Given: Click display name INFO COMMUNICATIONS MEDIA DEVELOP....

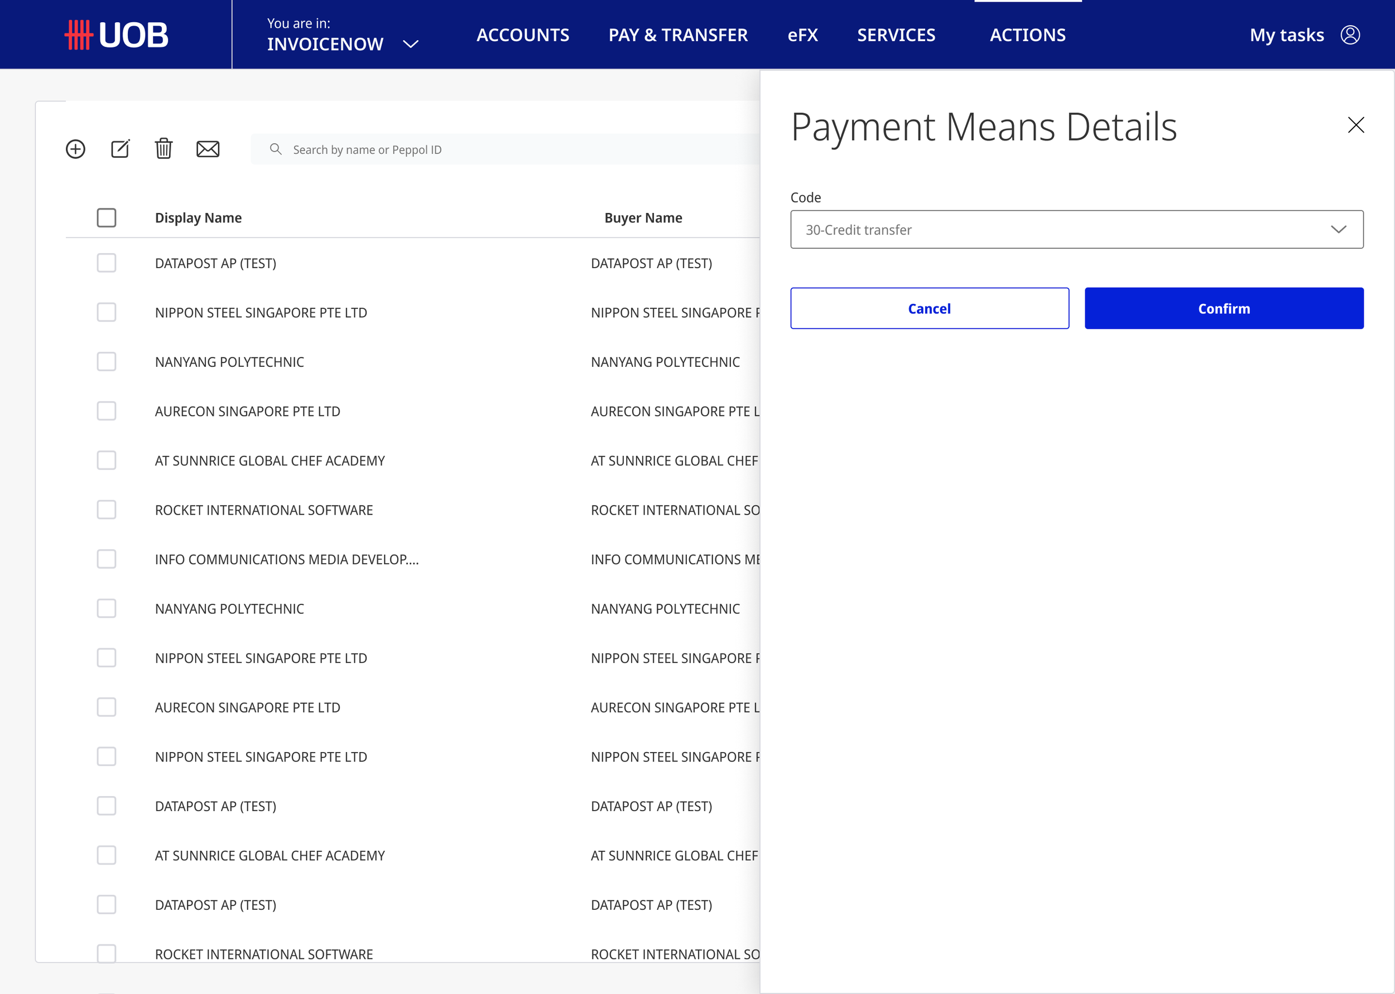Looking at the screenshot, I should (287, 559).
